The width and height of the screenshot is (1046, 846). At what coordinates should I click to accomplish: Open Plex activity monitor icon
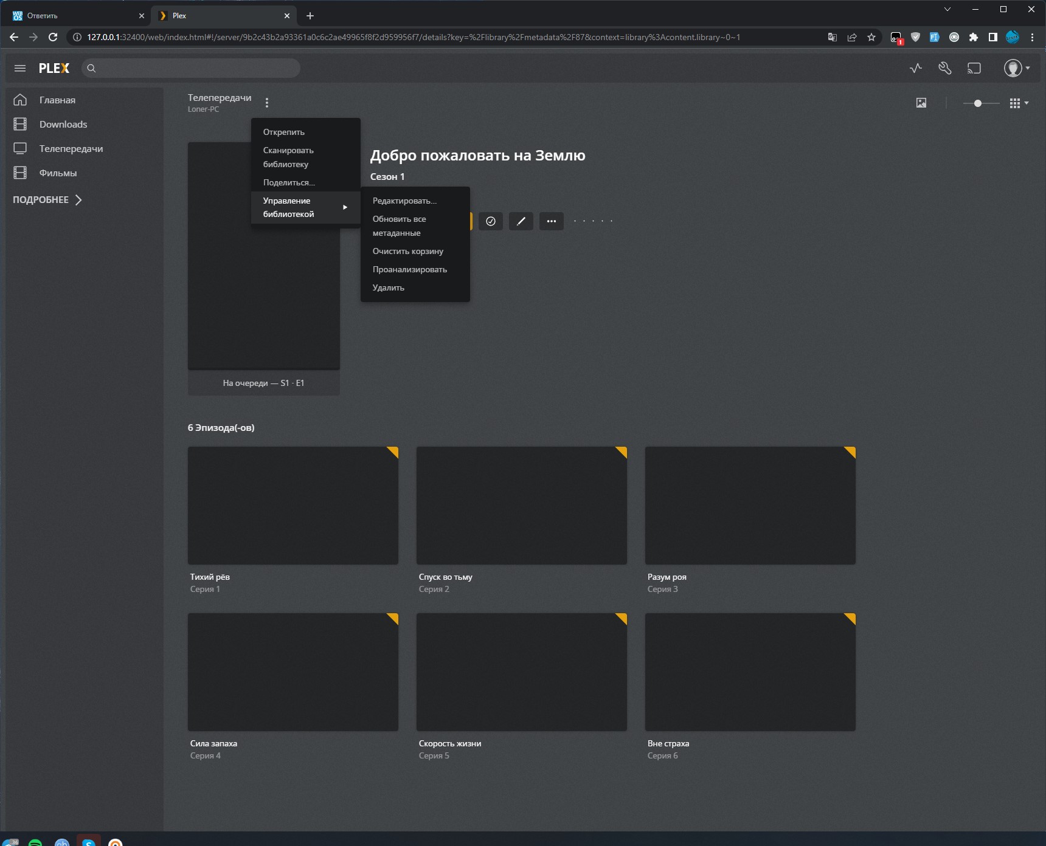pos(916,68)
